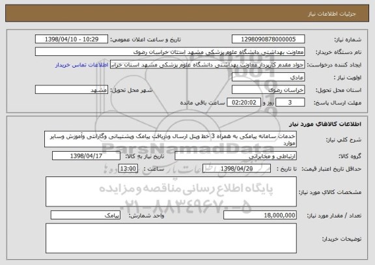
Task: Click the شرح کلی نیاز description box
Action: click(171, 139)
